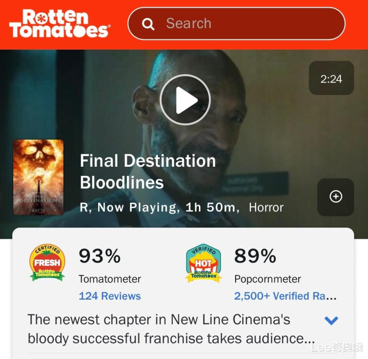Click the Verified Hot popcorn badge
The height and width of the screenshot is (359, 368).
tap(203, 263)
